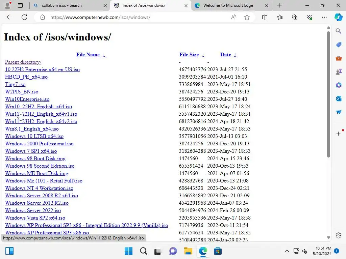The height and width of the screenshot is (259, 346).
Task: Open Settings and more menu
Action: coord(324,17)
